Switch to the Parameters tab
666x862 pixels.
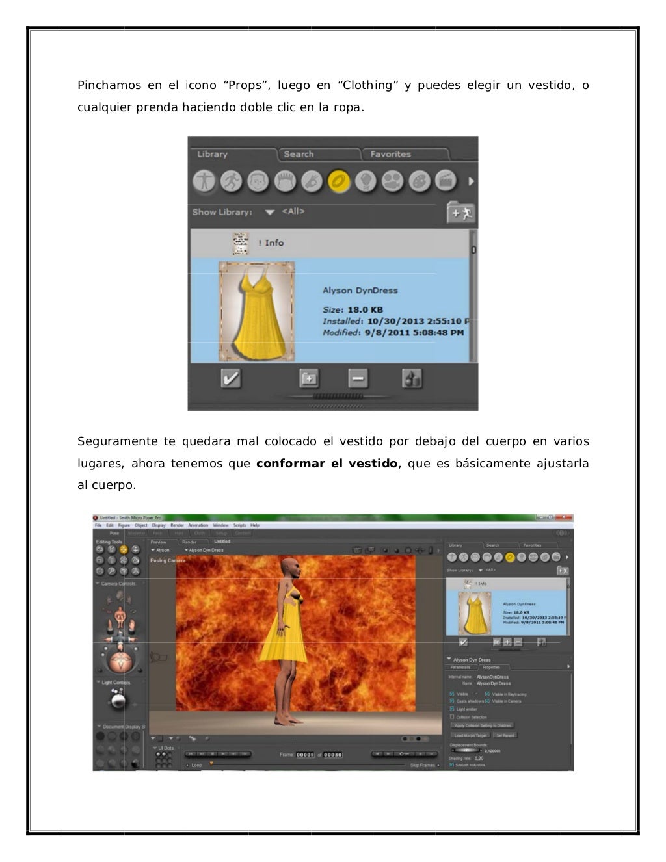(460, 667)
